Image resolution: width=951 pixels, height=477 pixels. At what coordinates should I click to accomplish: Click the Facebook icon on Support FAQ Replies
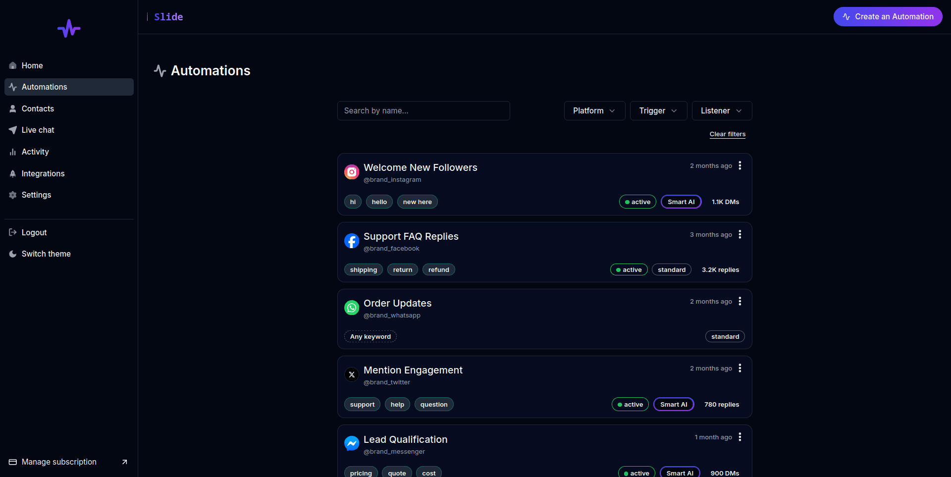352,241
